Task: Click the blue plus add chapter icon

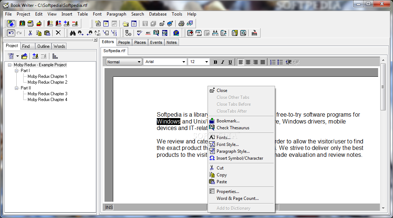Action: [x=66, y=24]
